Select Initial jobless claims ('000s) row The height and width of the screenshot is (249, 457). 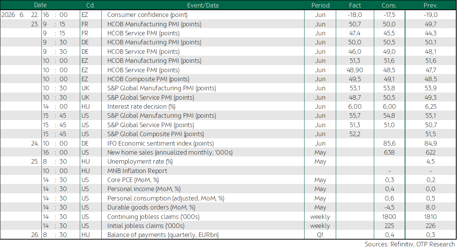coord(228,226)
